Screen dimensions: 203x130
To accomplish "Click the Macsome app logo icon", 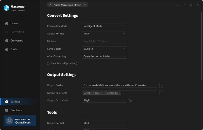I will pos(7,8).
